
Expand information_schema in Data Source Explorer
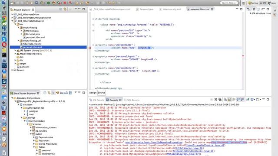[31, 127]
